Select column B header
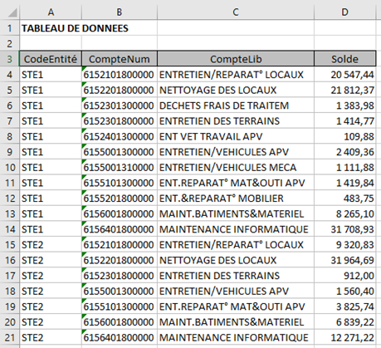The width and height of the screenshot is (381, 348). pyautogui.click(x=120, y=12)
